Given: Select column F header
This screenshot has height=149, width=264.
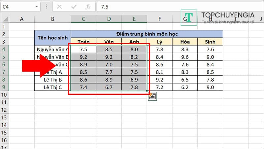Looking at the screenshot, I should pos(159,19).
